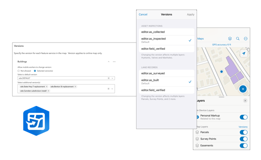Select the Not allowed radio button
This screenshot has height=160, width=261.
click(x=18, y=71)
